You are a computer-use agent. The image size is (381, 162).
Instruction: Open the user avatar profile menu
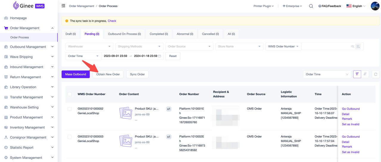[375, 6]
